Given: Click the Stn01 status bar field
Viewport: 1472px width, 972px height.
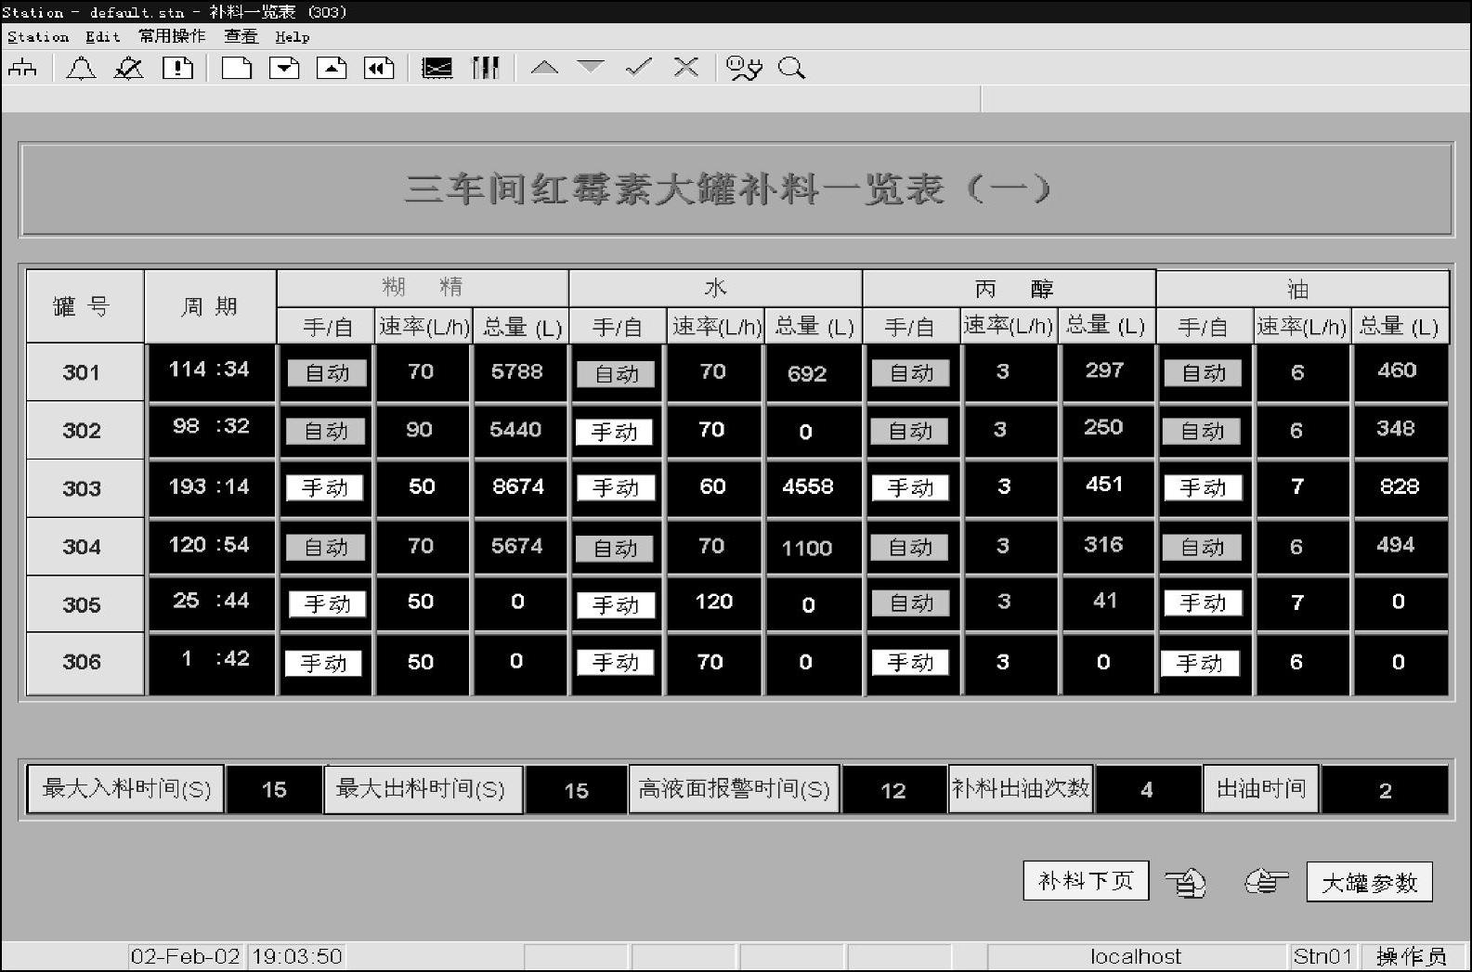Looking at the screenshot, I should tap(1322, 957).
